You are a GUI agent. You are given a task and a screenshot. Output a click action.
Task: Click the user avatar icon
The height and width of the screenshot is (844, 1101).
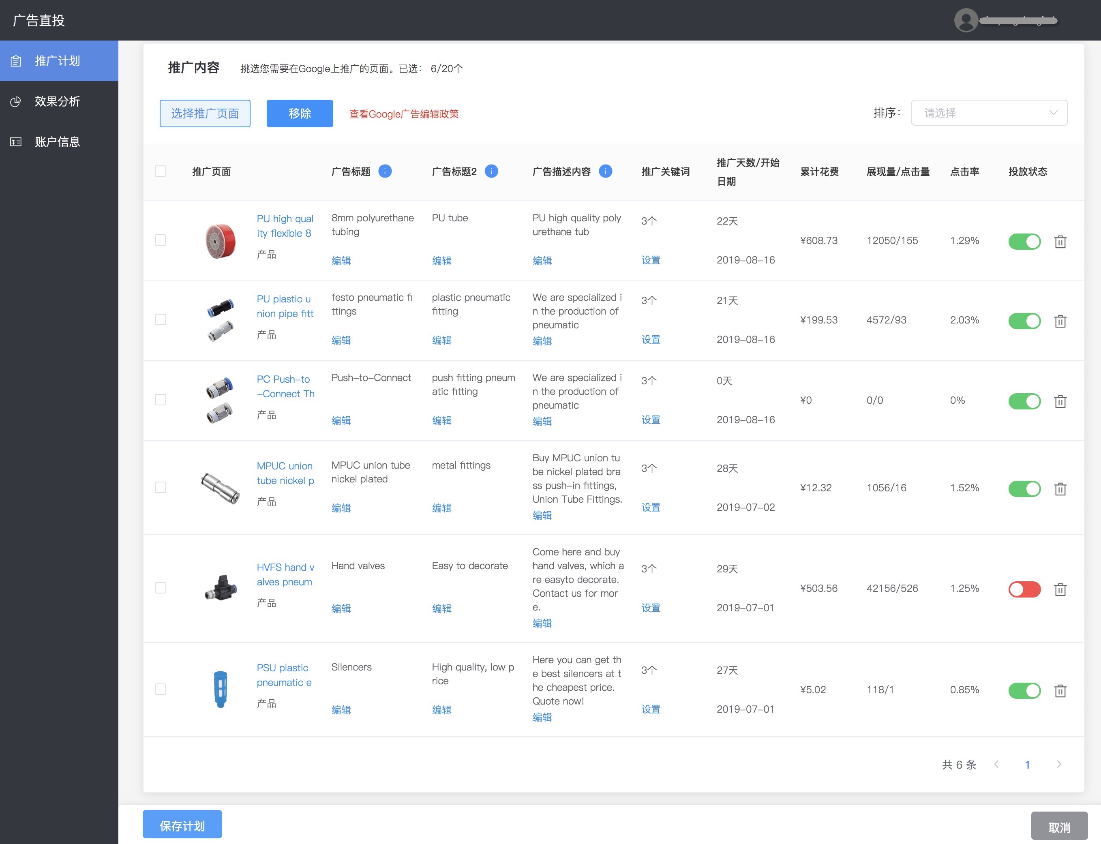(x=965, y=21)
